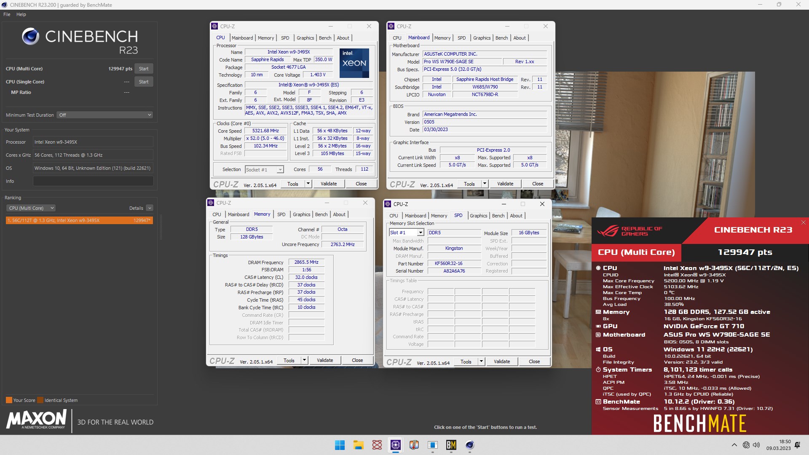Viewport: 809px width, 455px height.
Task: Click the Identical System legend swatch
Action: 40,400
